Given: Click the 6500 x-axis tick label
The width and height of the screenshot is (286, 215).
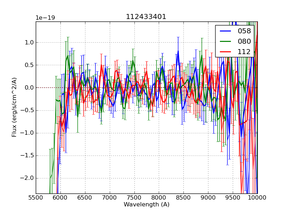Looking at the screenshot, I should point(85,197).
